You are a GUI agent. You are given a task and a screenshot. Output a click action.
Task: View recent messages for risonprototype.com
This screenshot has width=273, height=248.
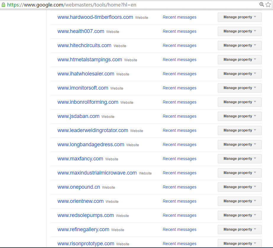180,244
